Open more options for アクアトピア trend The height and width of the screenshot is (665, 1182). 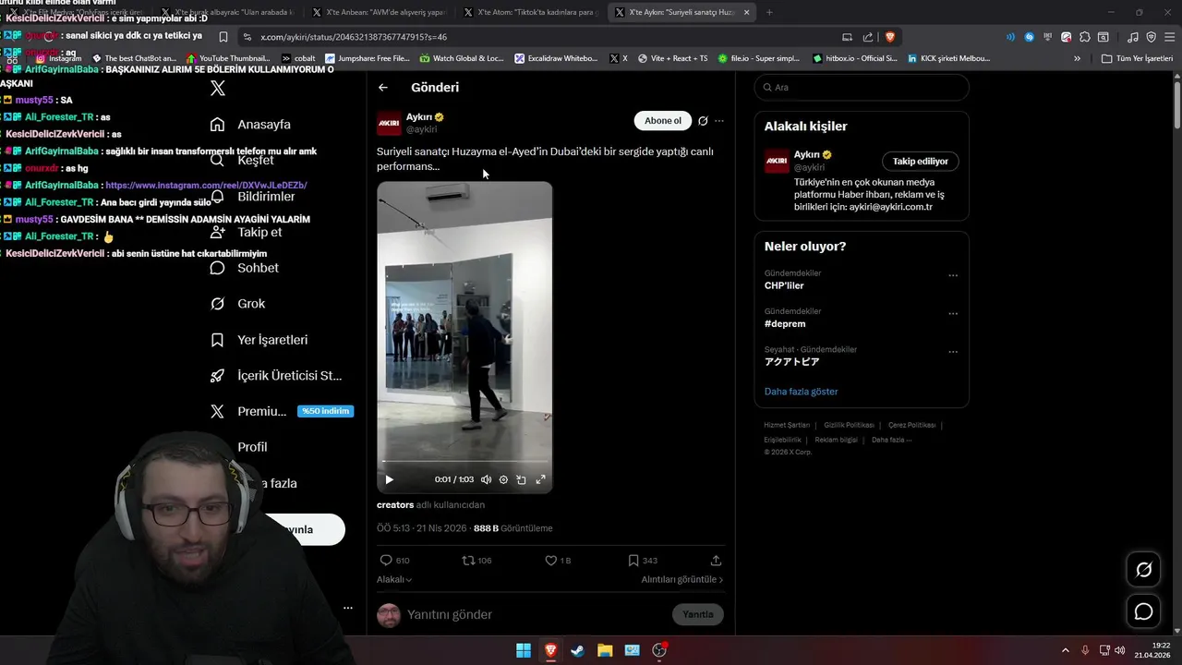[x=953, y=352]
